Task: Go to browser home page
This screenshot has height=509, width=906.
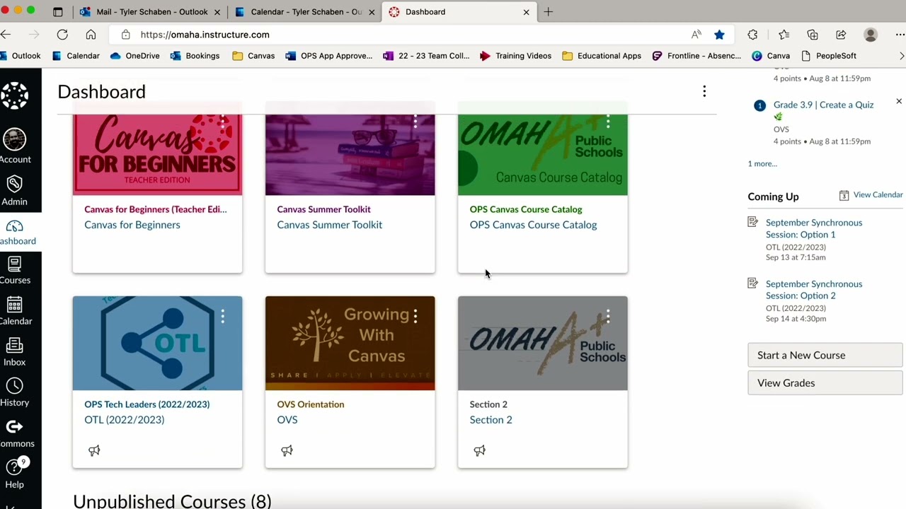Action: click(x=91, y=35)
